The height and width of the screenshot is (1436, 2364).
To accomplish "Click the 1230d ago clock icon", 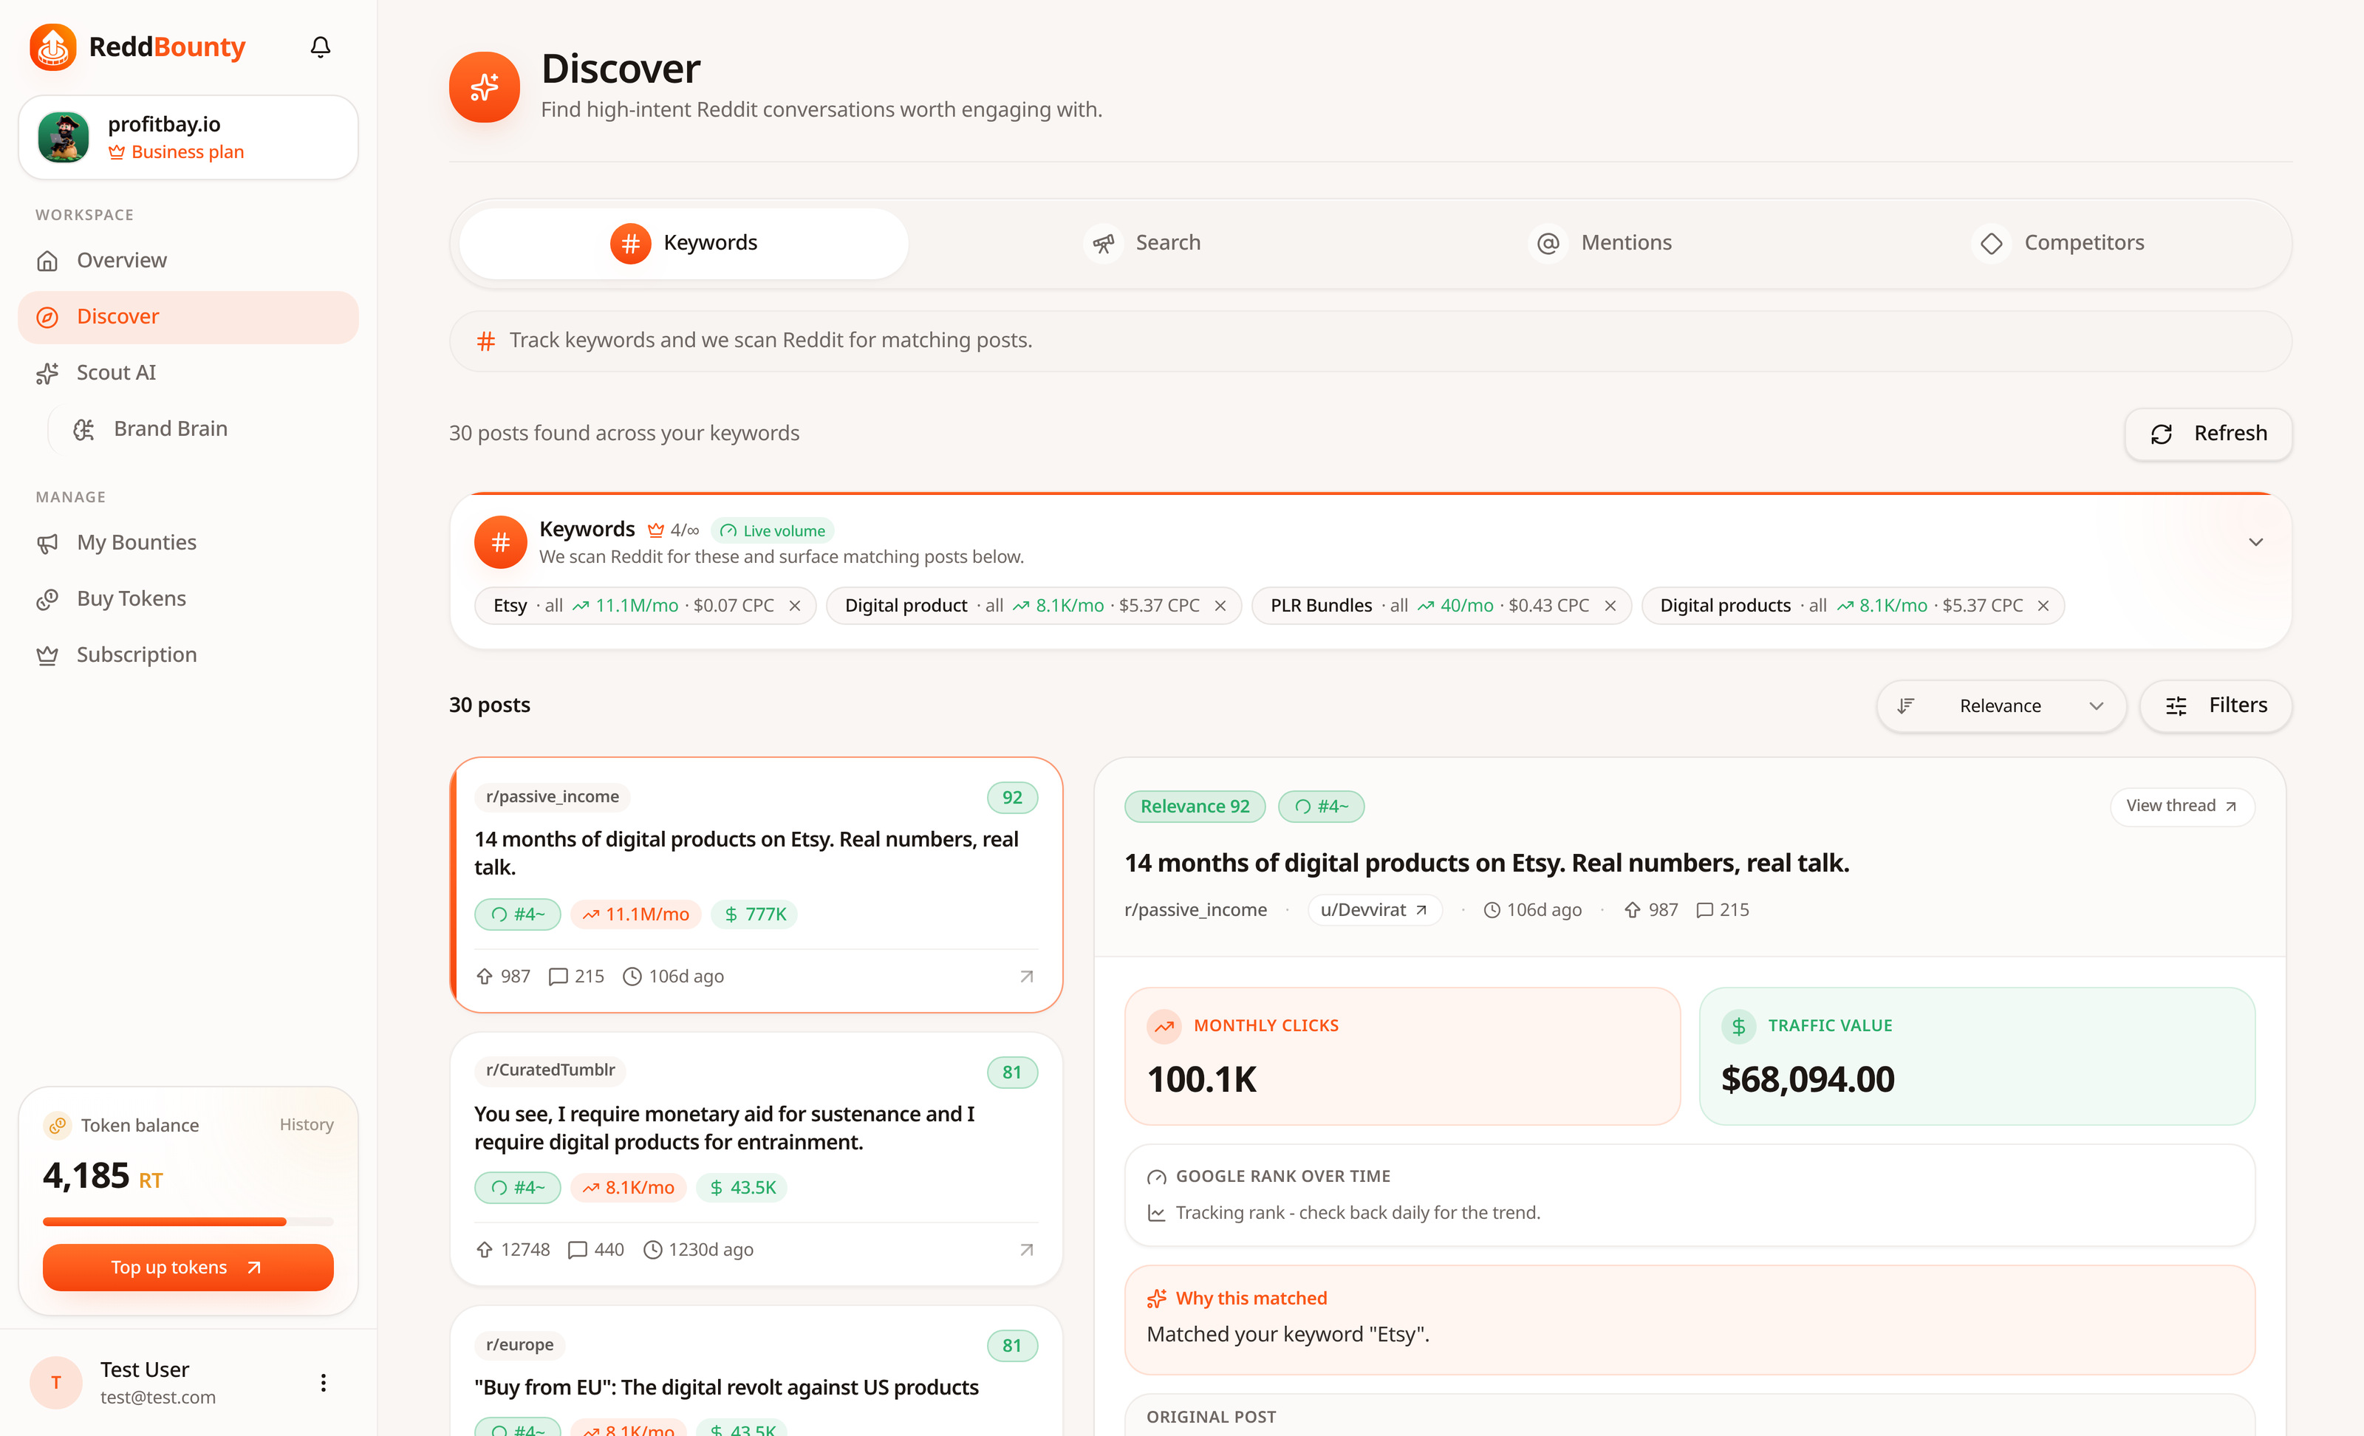I will tap(652, 1250).
